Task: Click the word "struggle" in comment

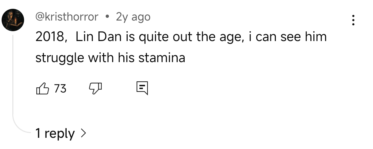Action: [x=60, y=58]
